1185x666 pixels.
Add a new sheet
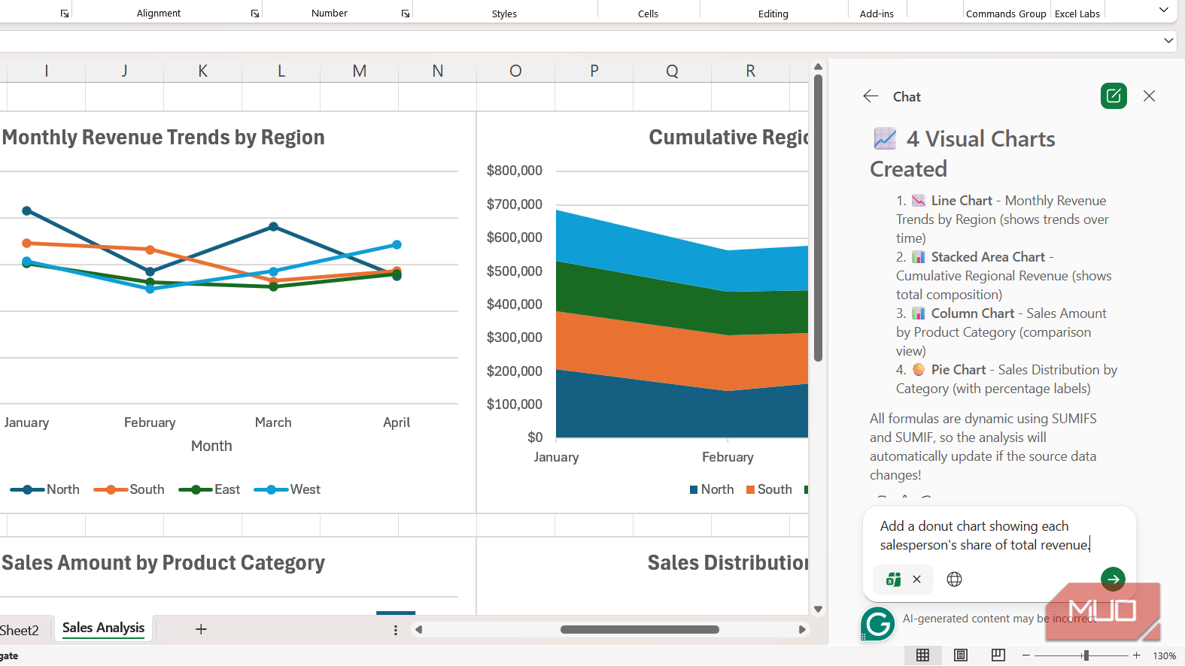pyautogui.click(x=201, y=629)
